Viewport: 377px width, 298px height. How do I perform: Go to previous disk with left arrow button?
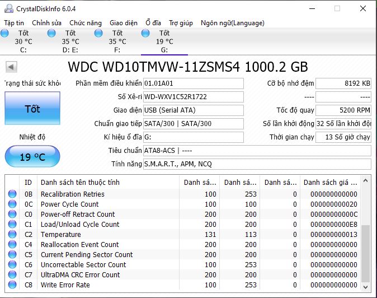pyautogui.click(x=11, y=67)
